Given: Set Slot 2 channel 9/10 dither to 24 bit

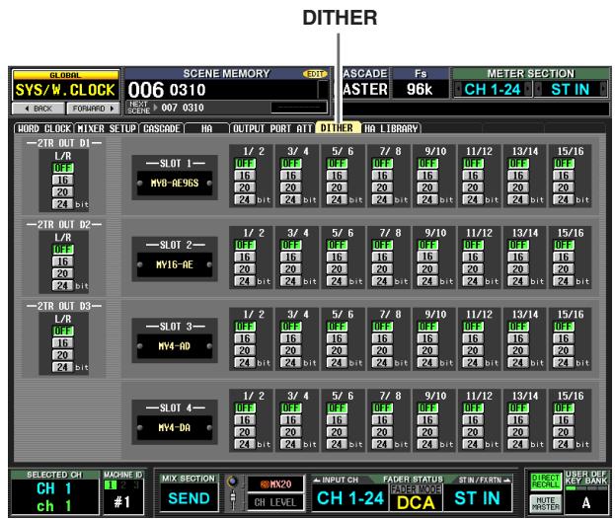Looking at the screenshot, I should (427, 281).
